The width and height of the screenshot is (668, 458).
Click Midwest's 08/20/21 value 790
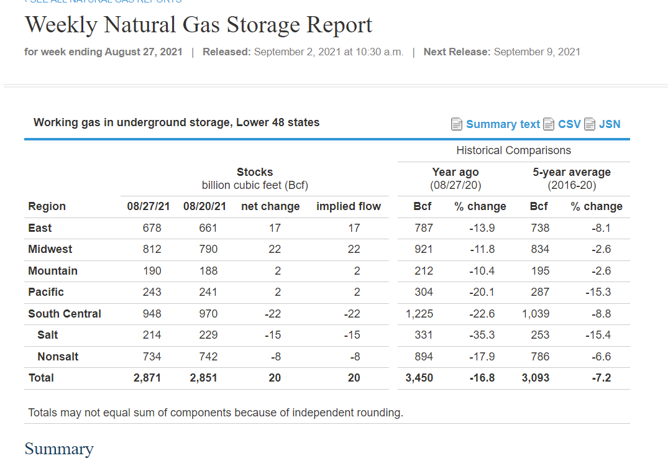(208, 249)
